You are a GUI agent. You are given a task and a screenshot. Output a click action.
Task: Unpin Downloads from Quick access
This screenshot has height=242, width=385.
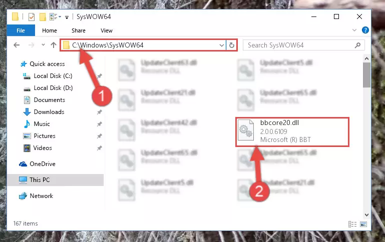coord(100,112)
